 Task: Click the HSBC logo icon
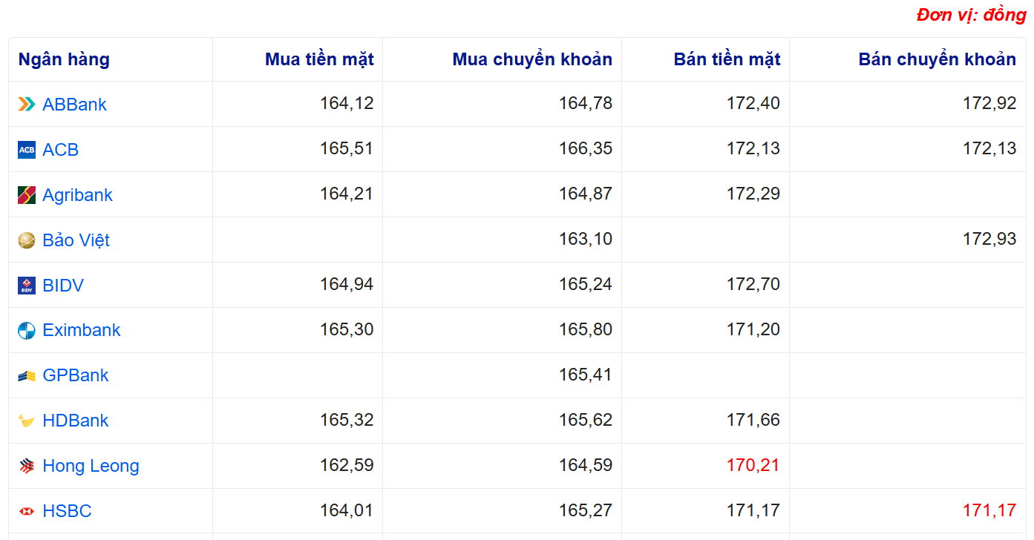click(27, 511)
